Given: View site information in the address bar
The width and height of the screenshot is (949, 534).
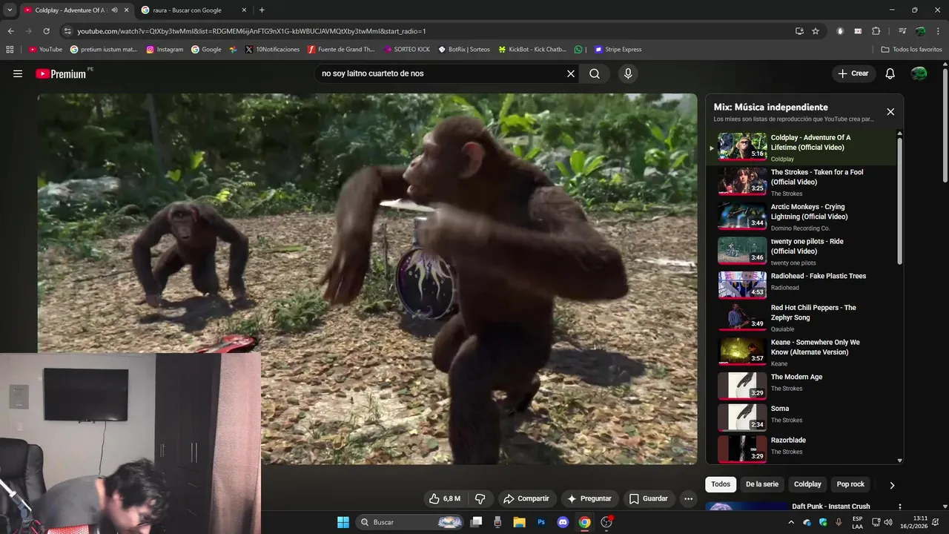Looking at the screenshot, I should (67, 31).
